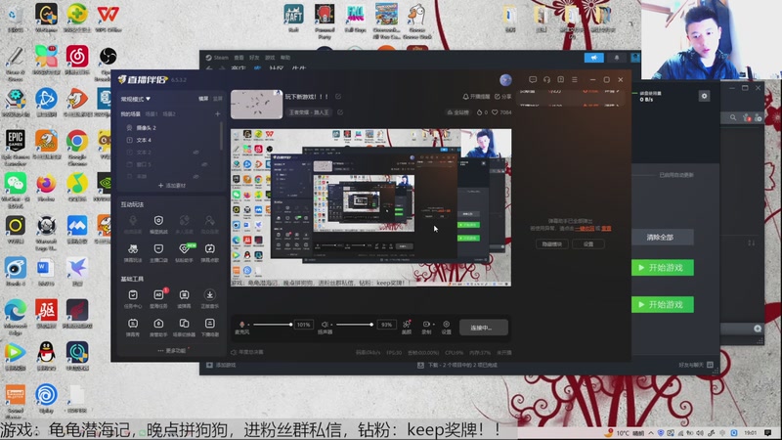782x440 pixels.
Task: Open the 任务中心 icon in 基础工具
Action: coord(133,295)
